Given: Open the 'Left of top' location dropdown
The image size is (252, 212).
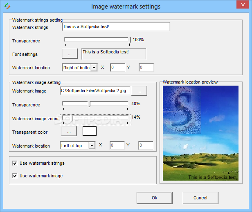Looking at the screenshot, I should click(x=78, y=146).
